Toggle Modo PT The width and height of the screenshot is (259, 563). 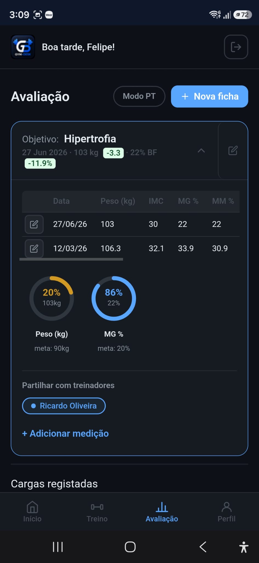[139, 96]
